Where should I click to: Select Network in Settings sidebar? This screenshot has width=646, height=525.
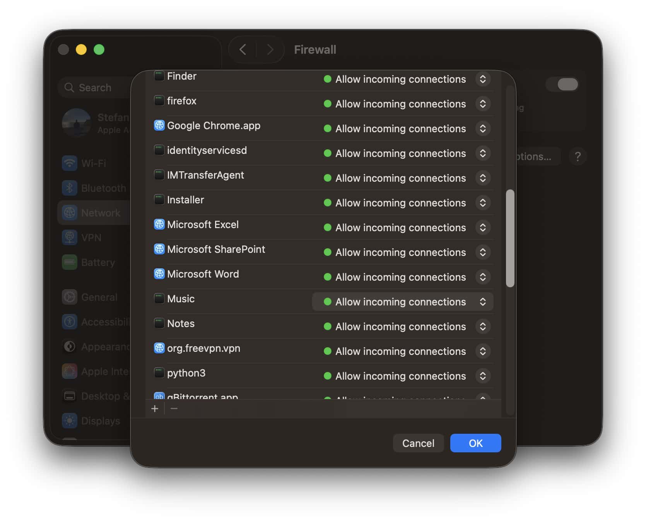[94, 213]
